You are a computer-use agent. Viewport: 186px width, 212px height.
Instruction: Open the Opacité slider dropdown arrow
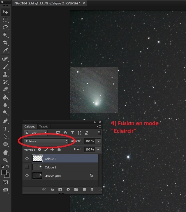pyautogui.click(x=98, y=141)
